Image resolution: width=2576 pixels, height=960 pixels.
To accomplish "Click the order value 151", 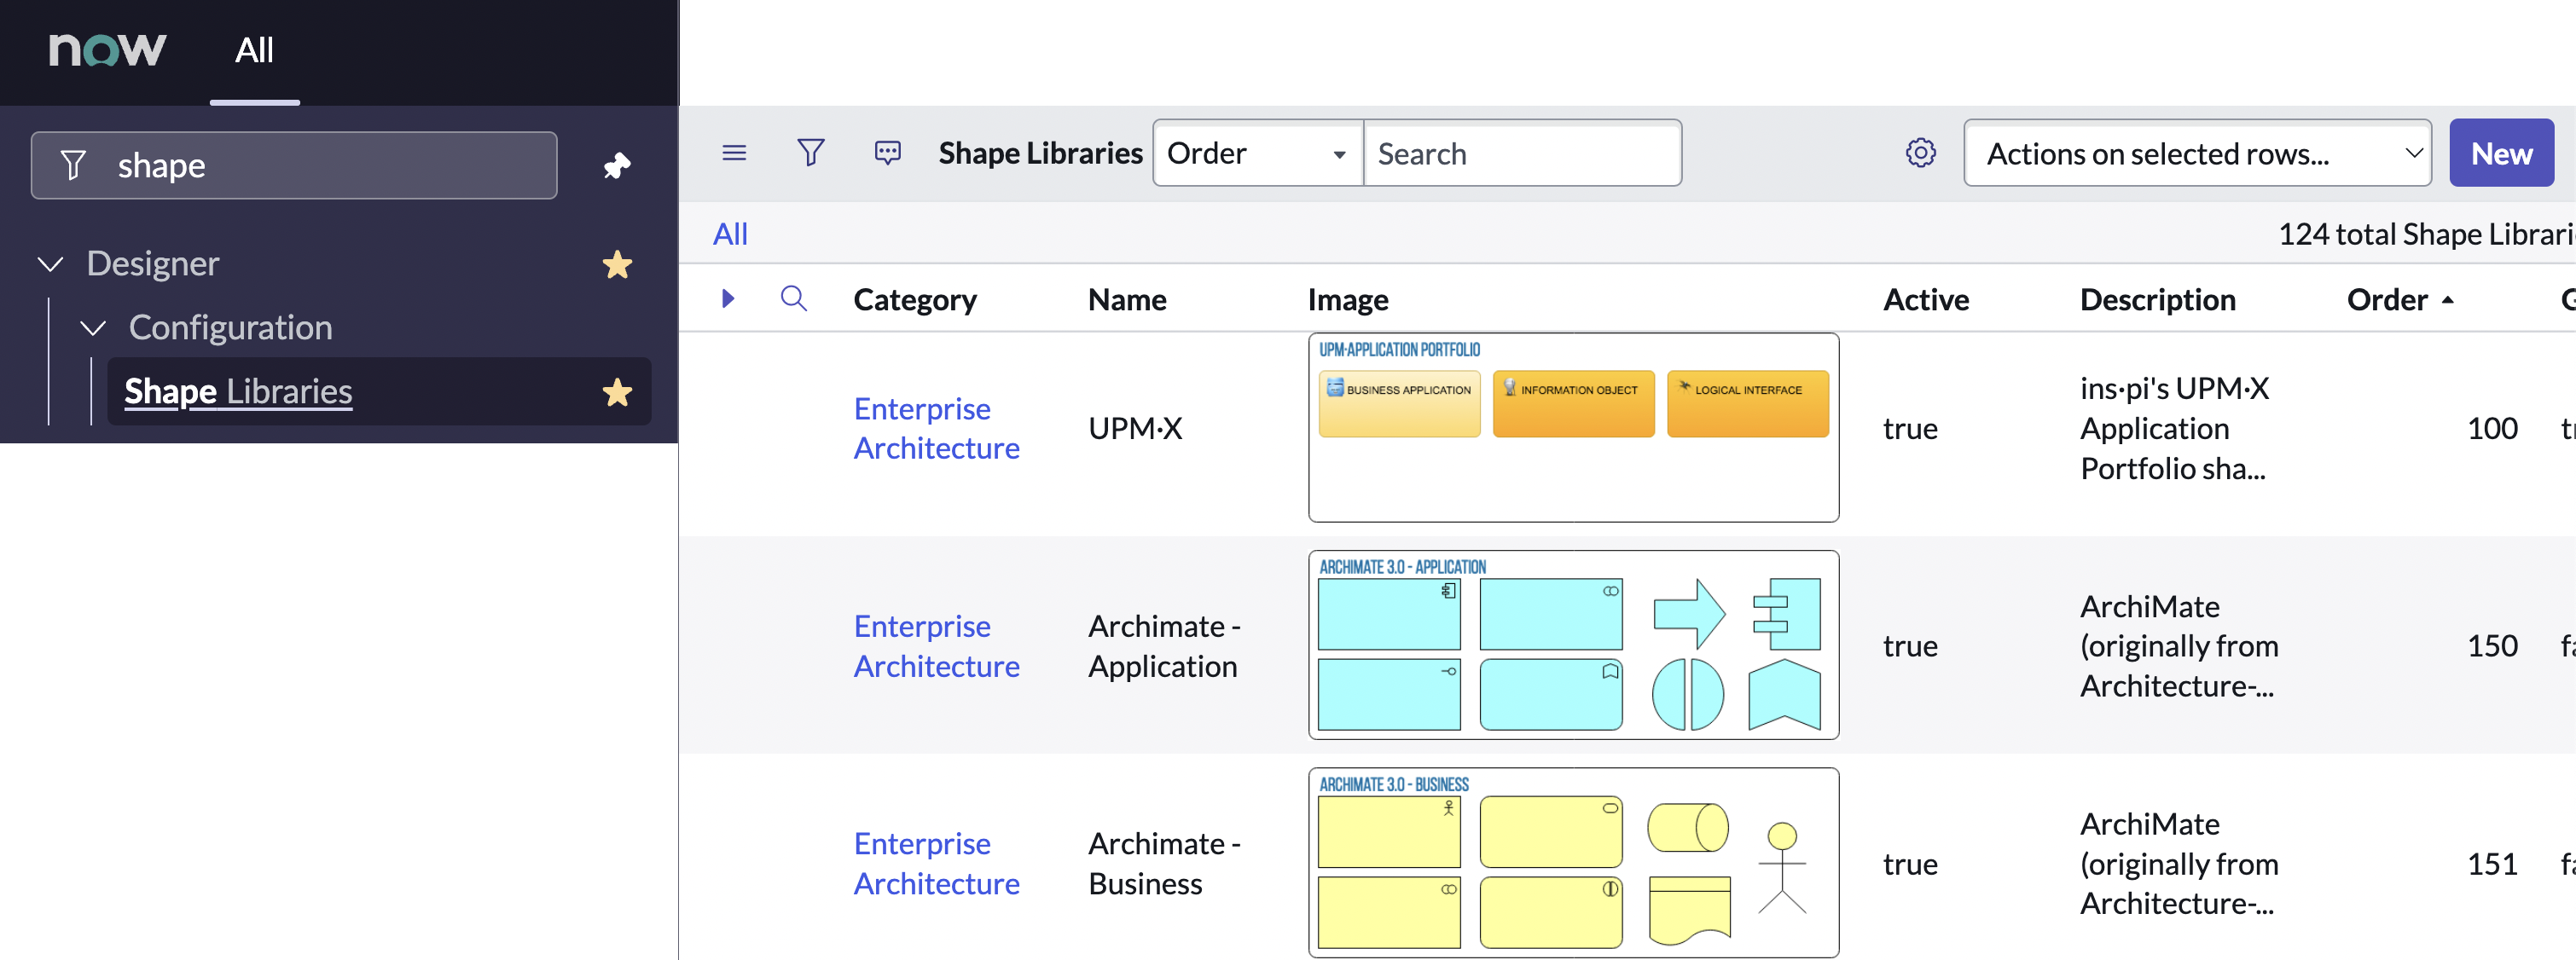I will 2492,864.
